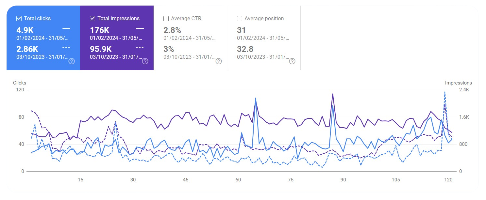Click dashed line marker beside 2.86K

(x=66, y=47)
